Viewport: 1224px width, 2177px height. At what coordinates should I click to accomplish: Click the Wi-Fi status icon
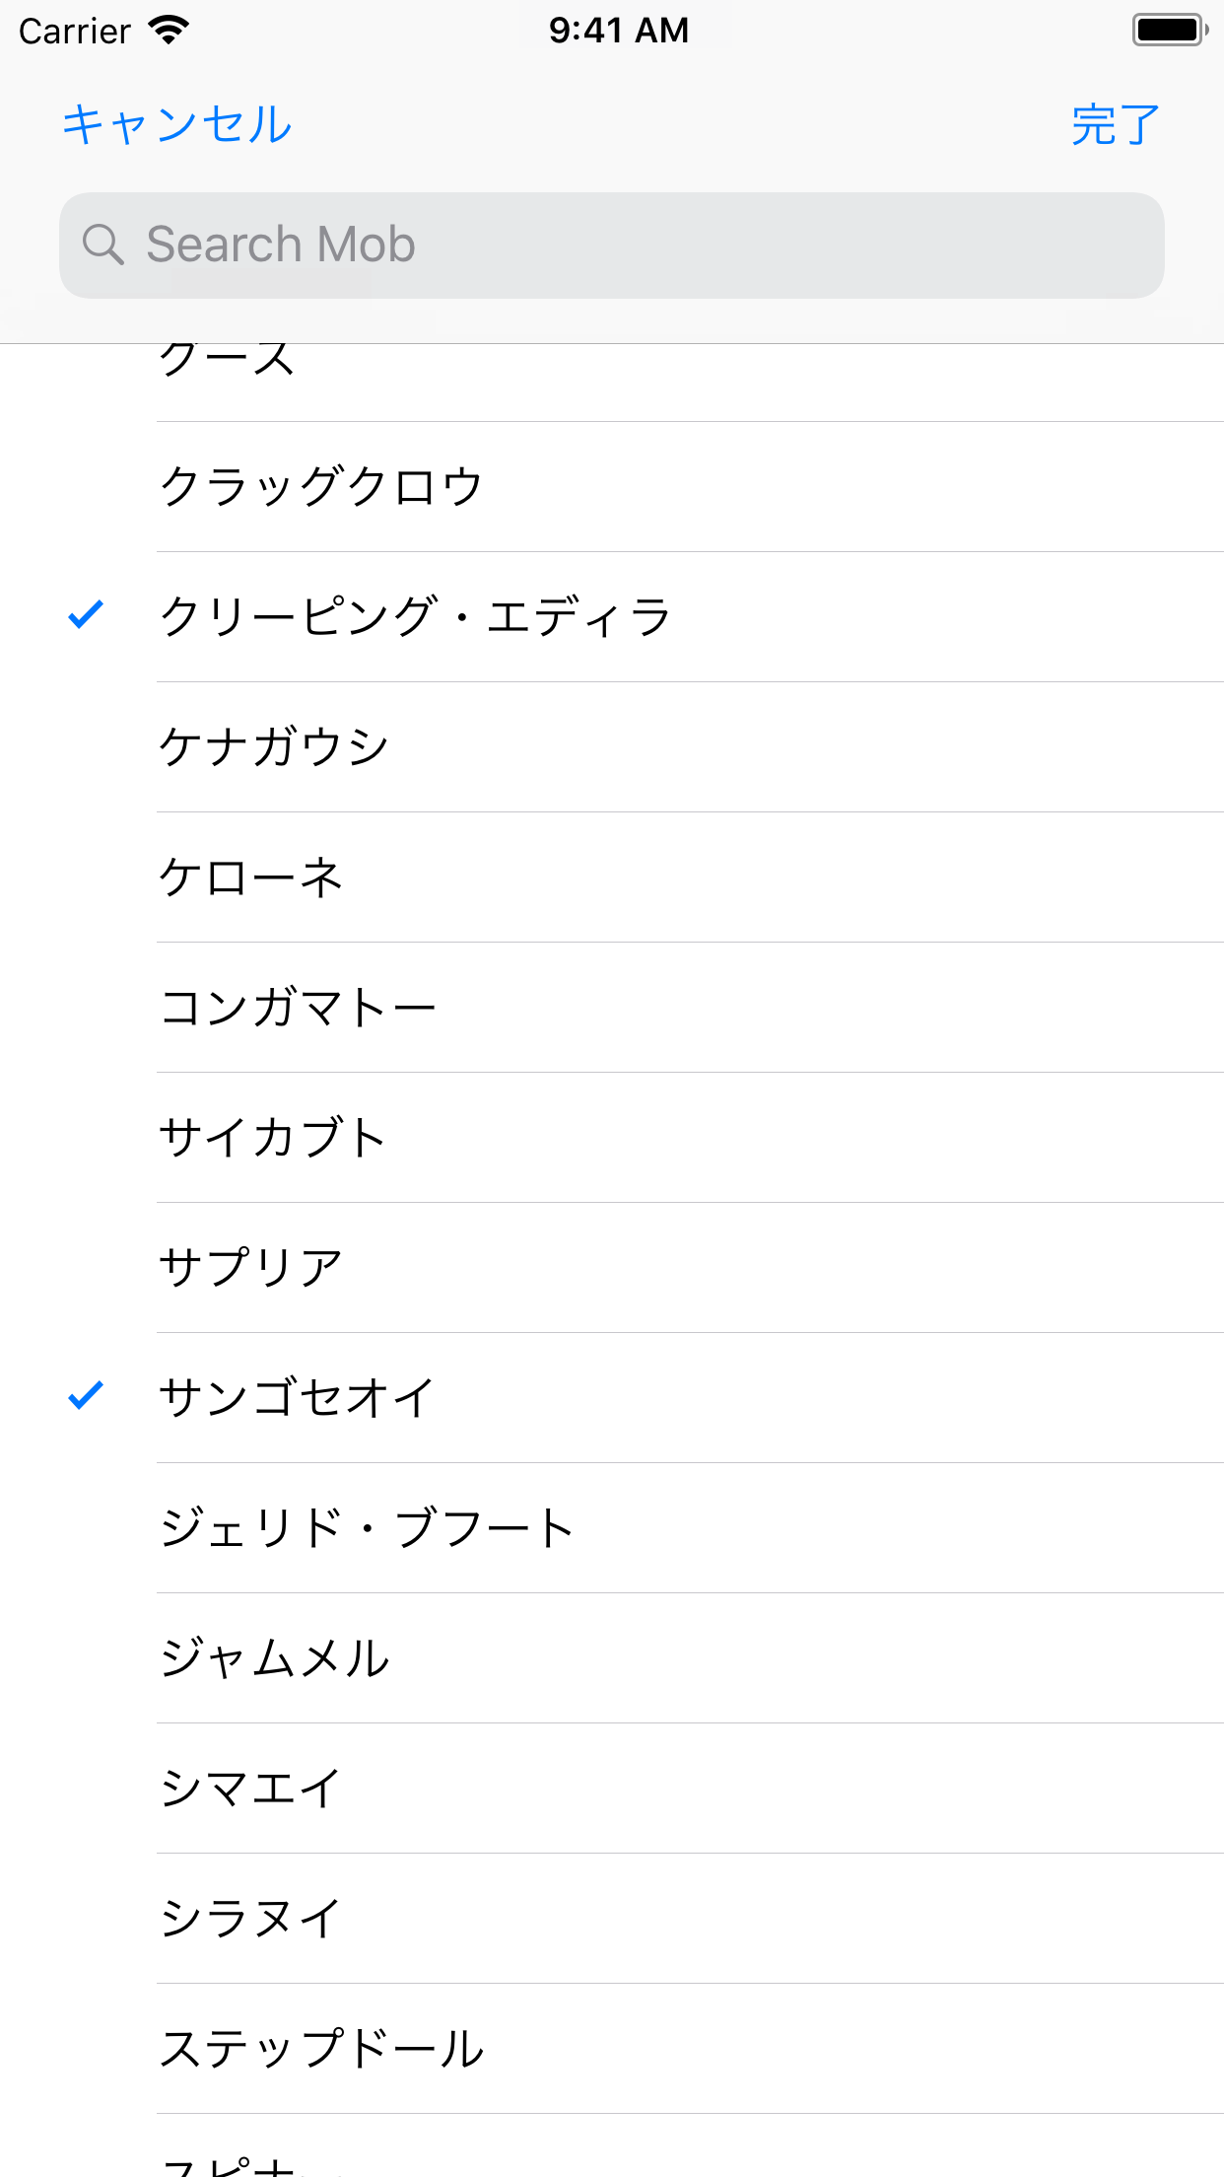[x=169, y=31]
